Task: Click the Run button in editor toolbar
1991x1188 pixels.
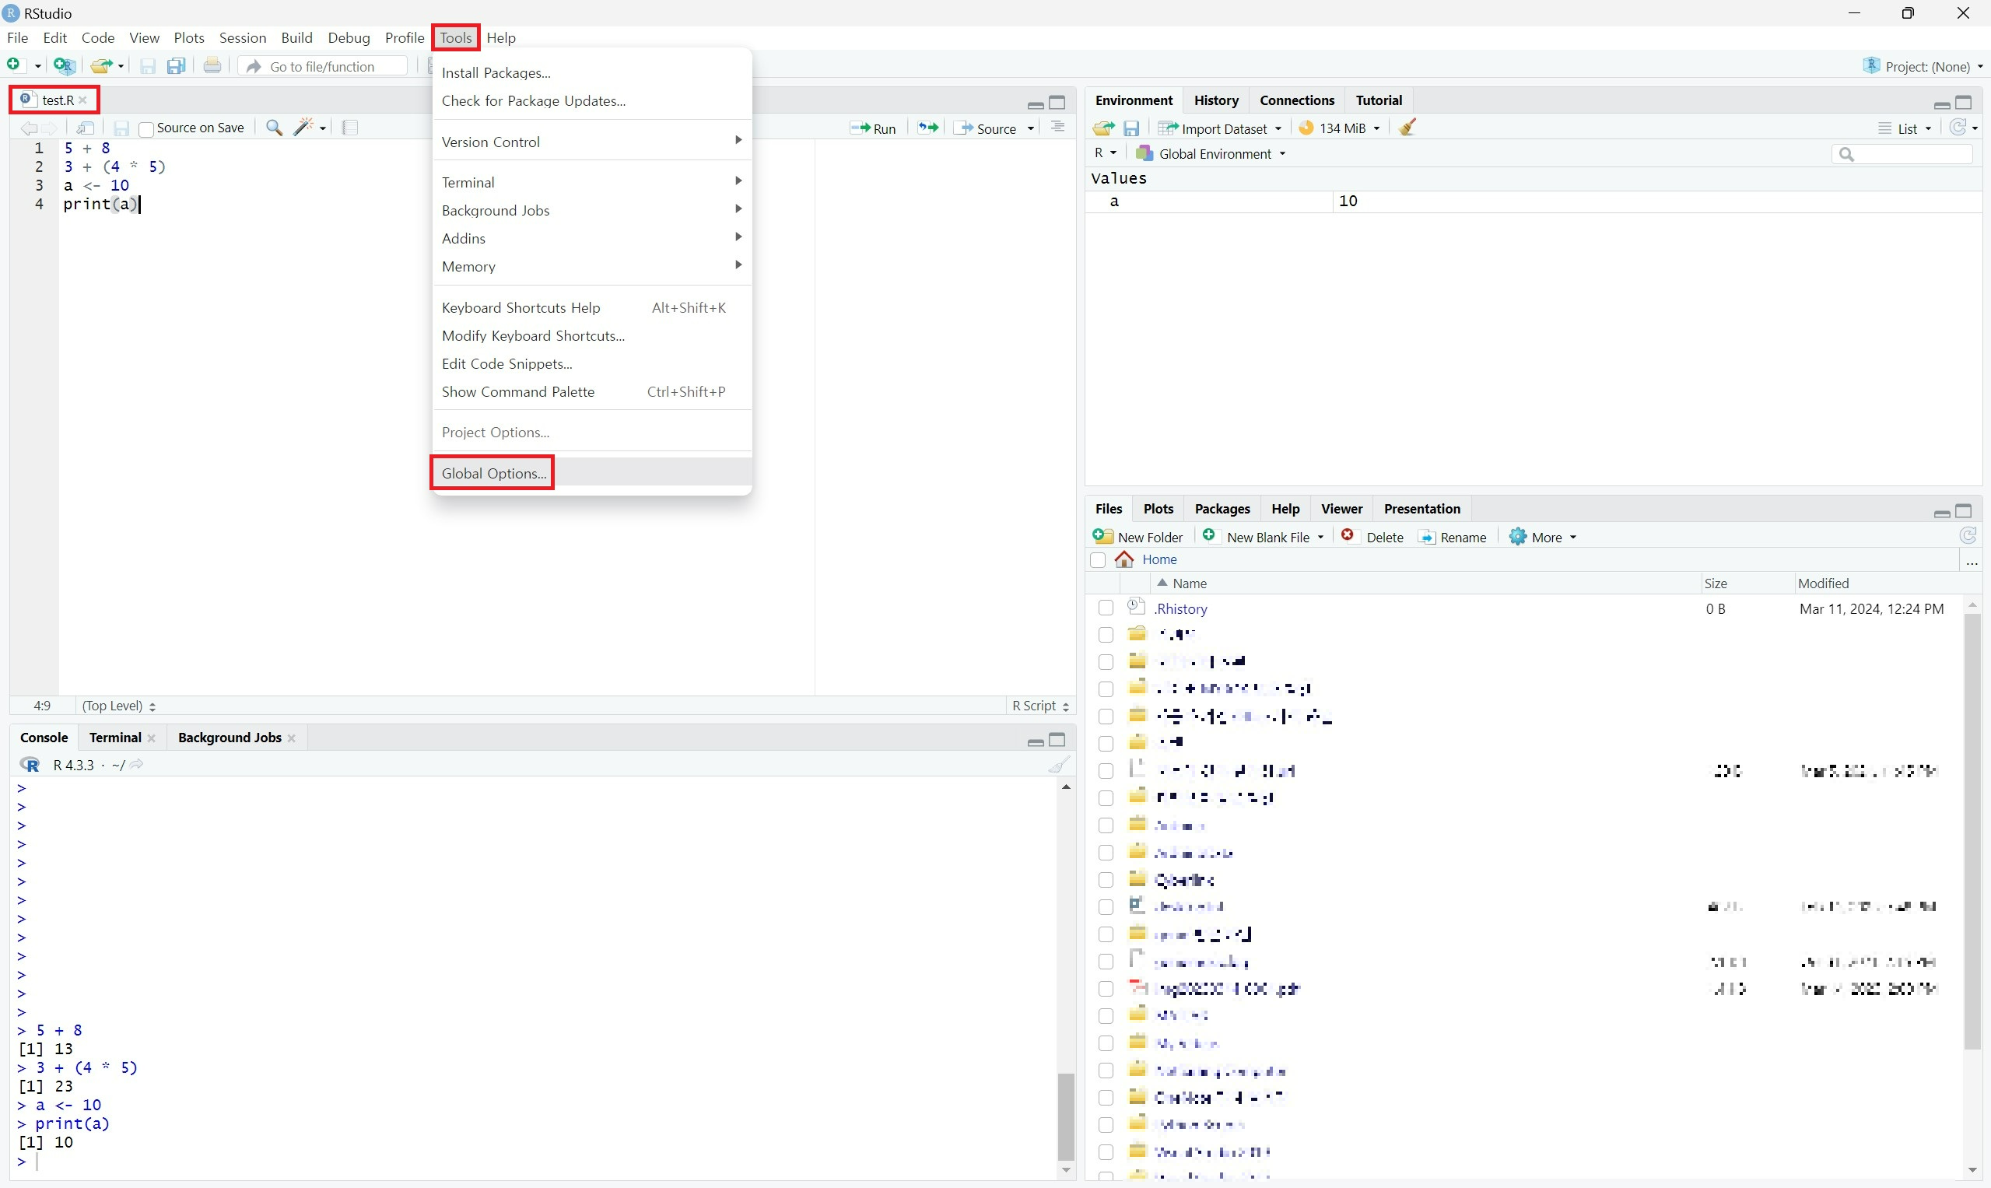Action: point(874,128)
